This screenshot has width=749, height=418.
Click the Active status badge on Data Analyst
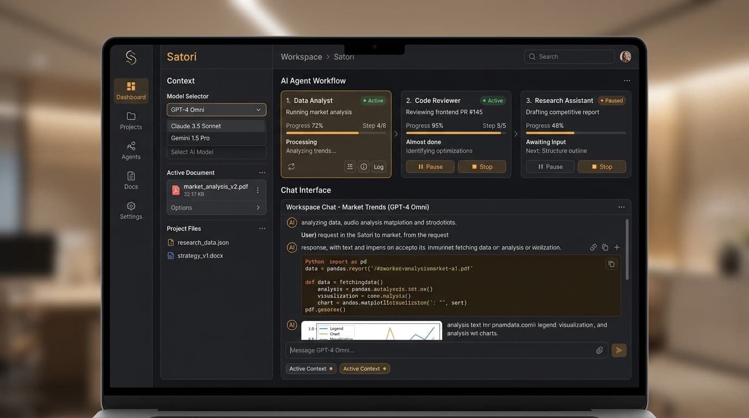pos(373,101)
